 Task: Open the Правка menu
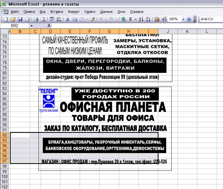click(29, 12)
